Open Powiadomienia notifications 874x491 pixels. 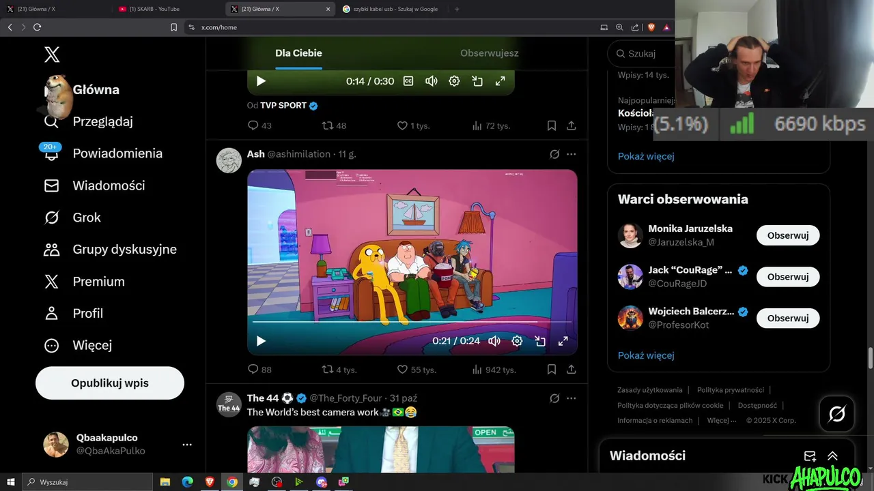pyautogui.click(x=104, y=153)
